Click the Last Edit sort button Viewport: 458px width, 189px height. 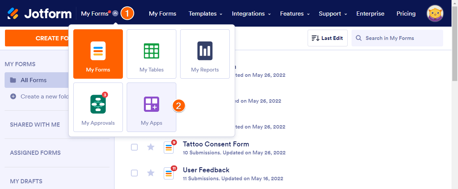click(327, 38)
